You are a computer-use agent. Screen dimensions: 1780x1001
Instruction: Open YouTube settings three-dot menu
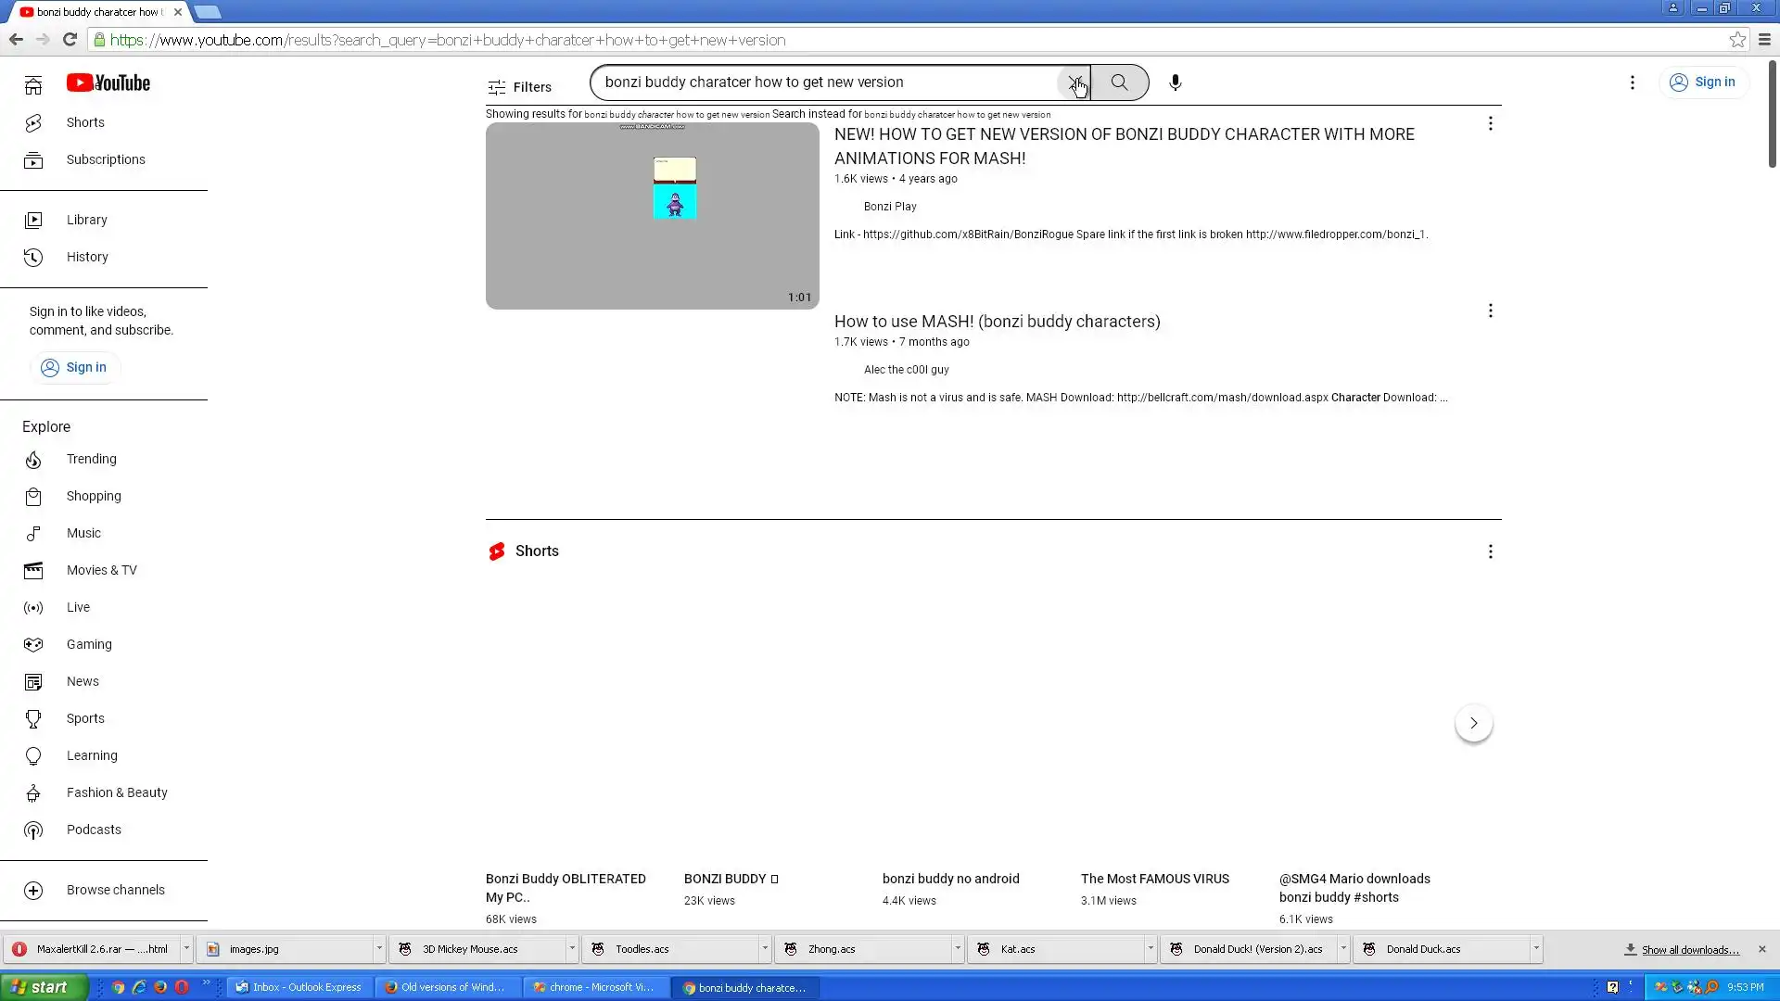1632,82
